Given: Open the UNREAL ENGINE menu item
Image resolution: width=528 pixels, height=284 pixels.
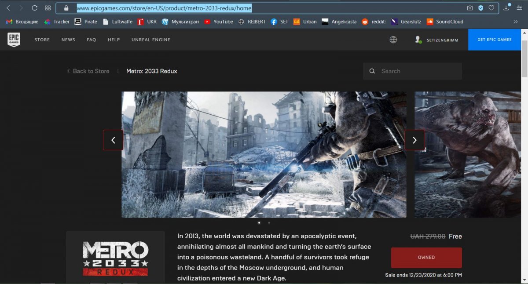Looking at the screenshot, I should click(x=150, y=40).
